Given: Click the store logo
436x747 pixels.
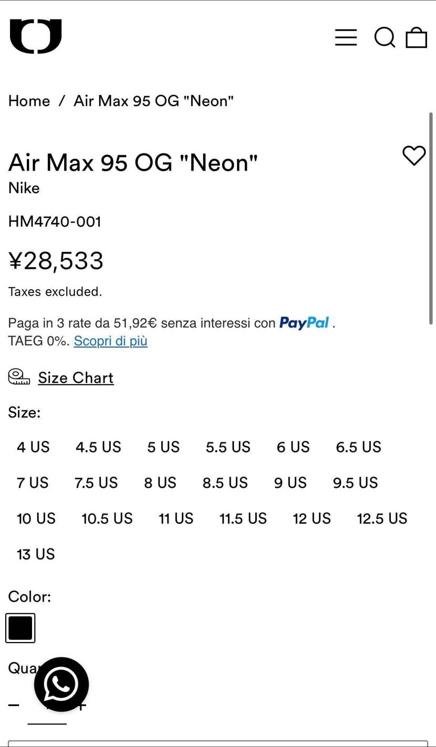Looking at the screenshot, I should [x=36, y=36].
